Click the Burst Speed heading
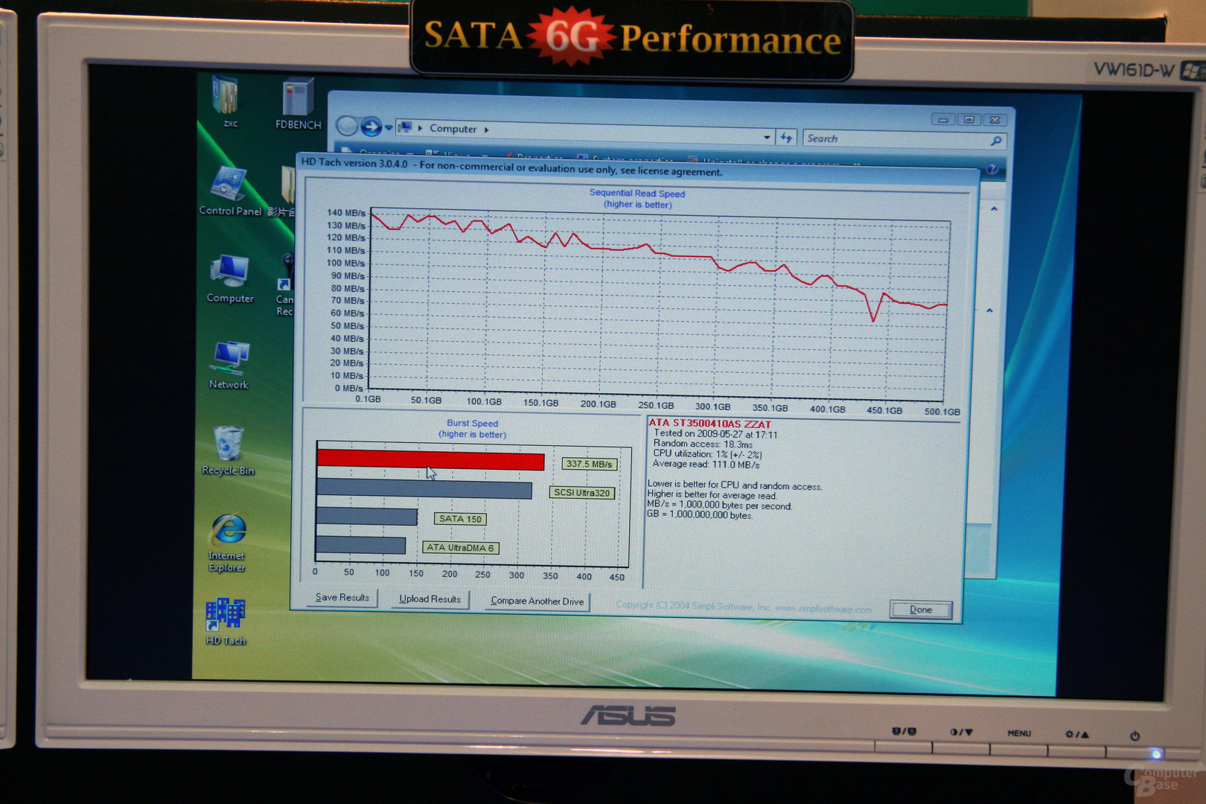Viewport: 1206px width, 804px height. tap(472, 423)
